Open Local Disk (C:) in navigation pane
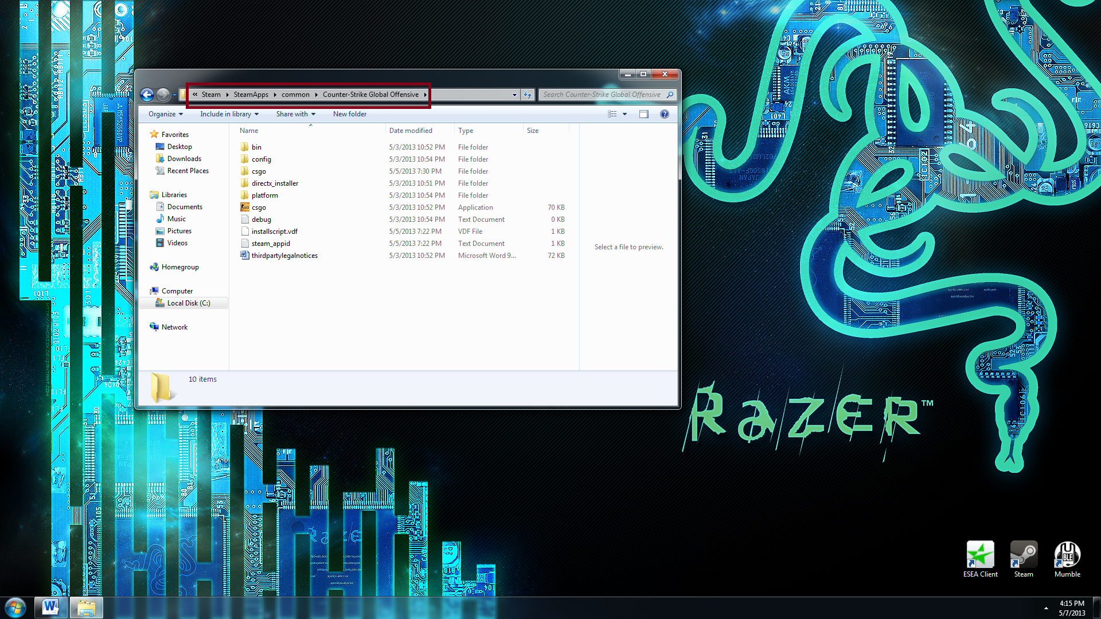 coord(188,303)
